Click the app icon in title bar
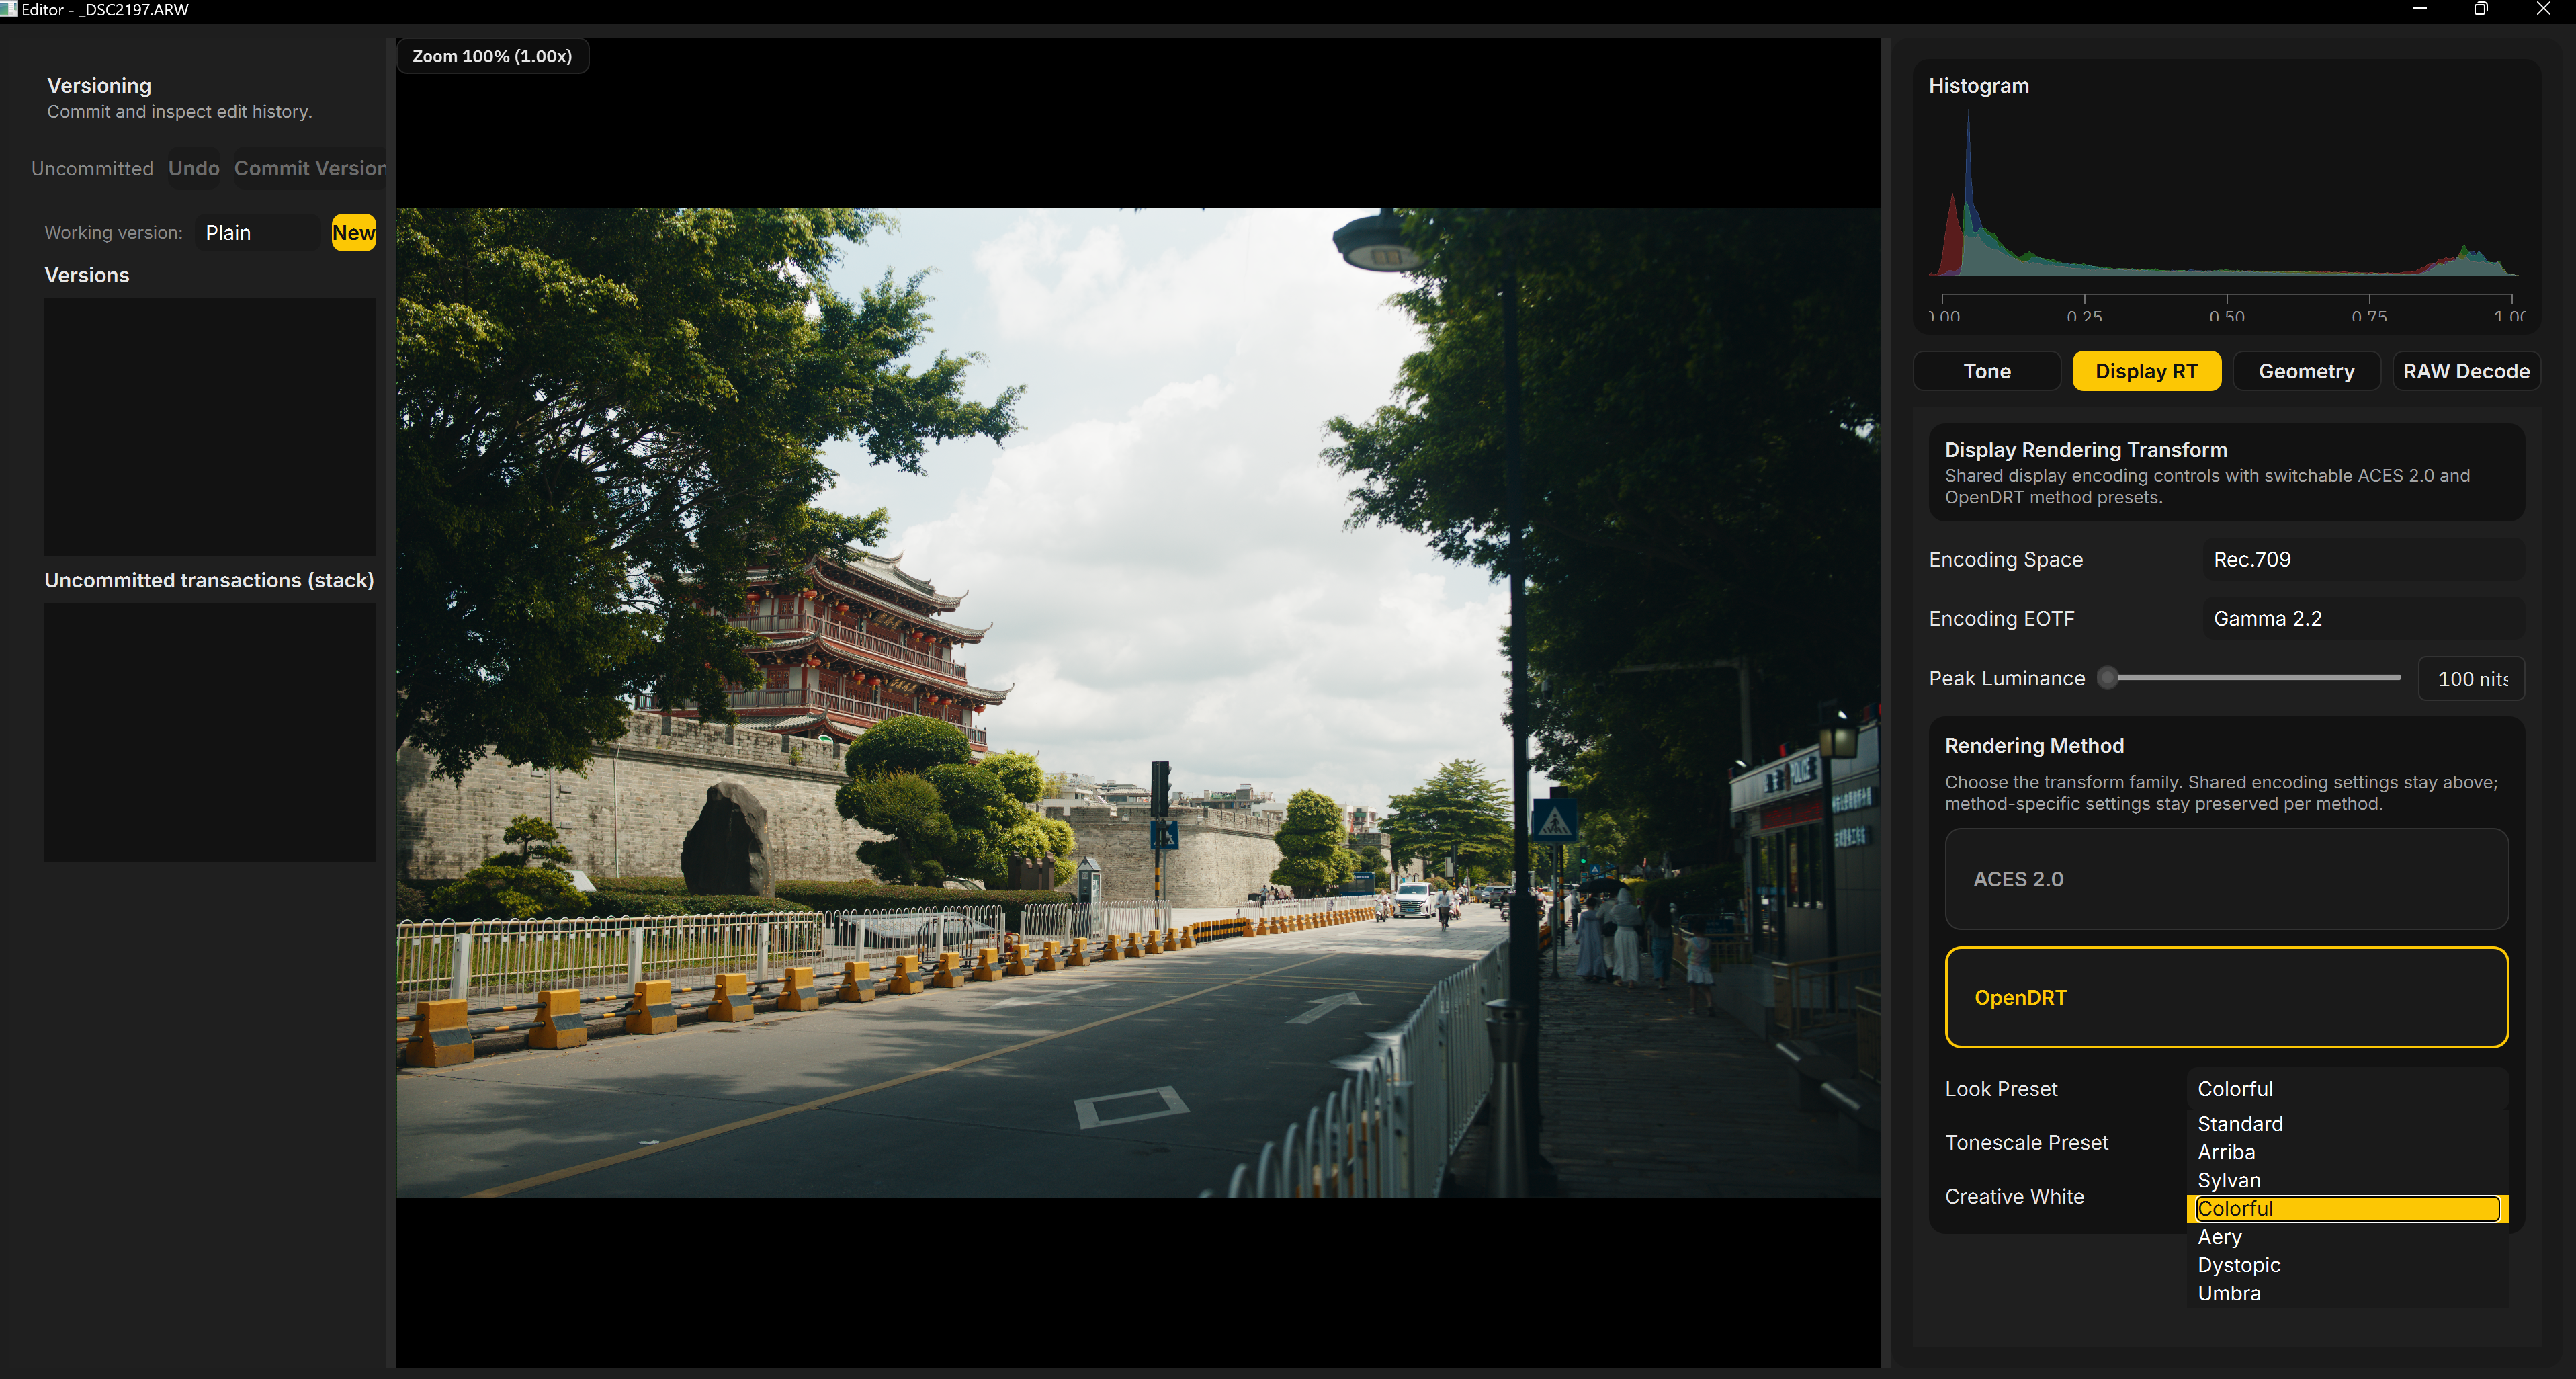 [x=9, y=9]
